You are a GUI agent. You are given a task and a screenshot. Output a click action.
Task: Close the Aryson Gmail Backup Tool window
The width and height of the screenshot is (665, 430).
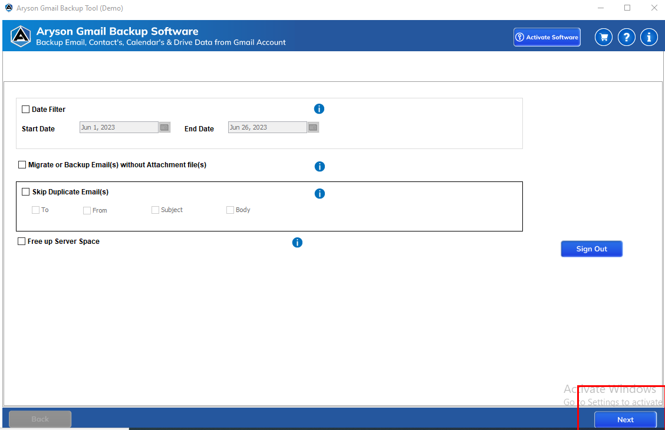[654, 8]
